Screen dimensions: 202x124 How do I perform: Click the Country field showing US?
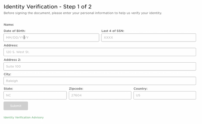(x=165, y=95)
